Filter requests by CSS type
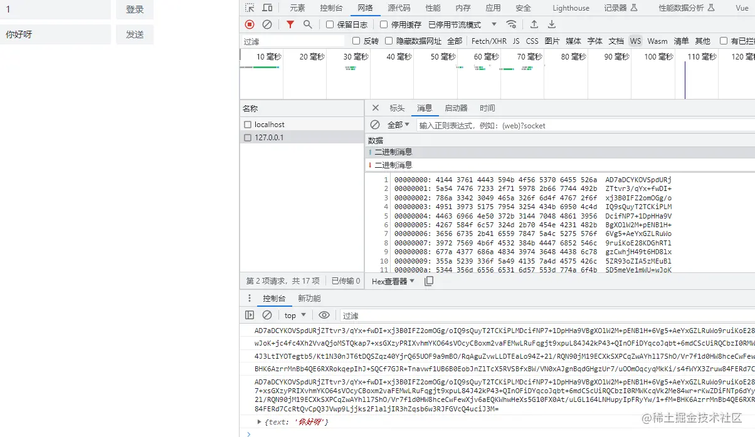Screen dimensions: 755x437 click(532, 41)
